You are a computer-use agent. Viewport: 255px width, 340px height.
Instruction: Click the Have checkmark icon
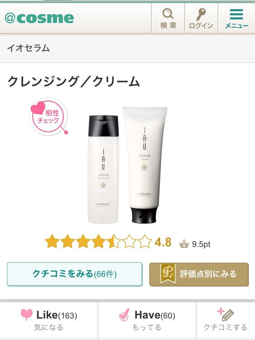point(124,315)
